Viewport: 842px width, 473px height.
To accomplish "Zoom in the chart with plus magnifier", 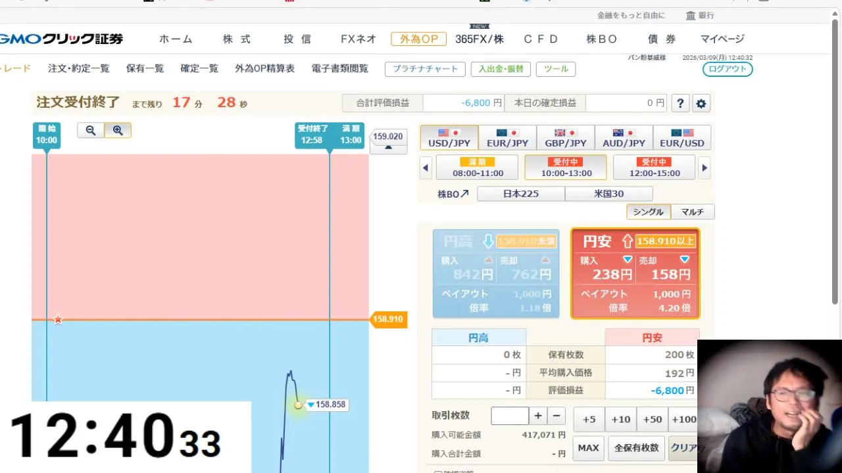I will 118,130.
